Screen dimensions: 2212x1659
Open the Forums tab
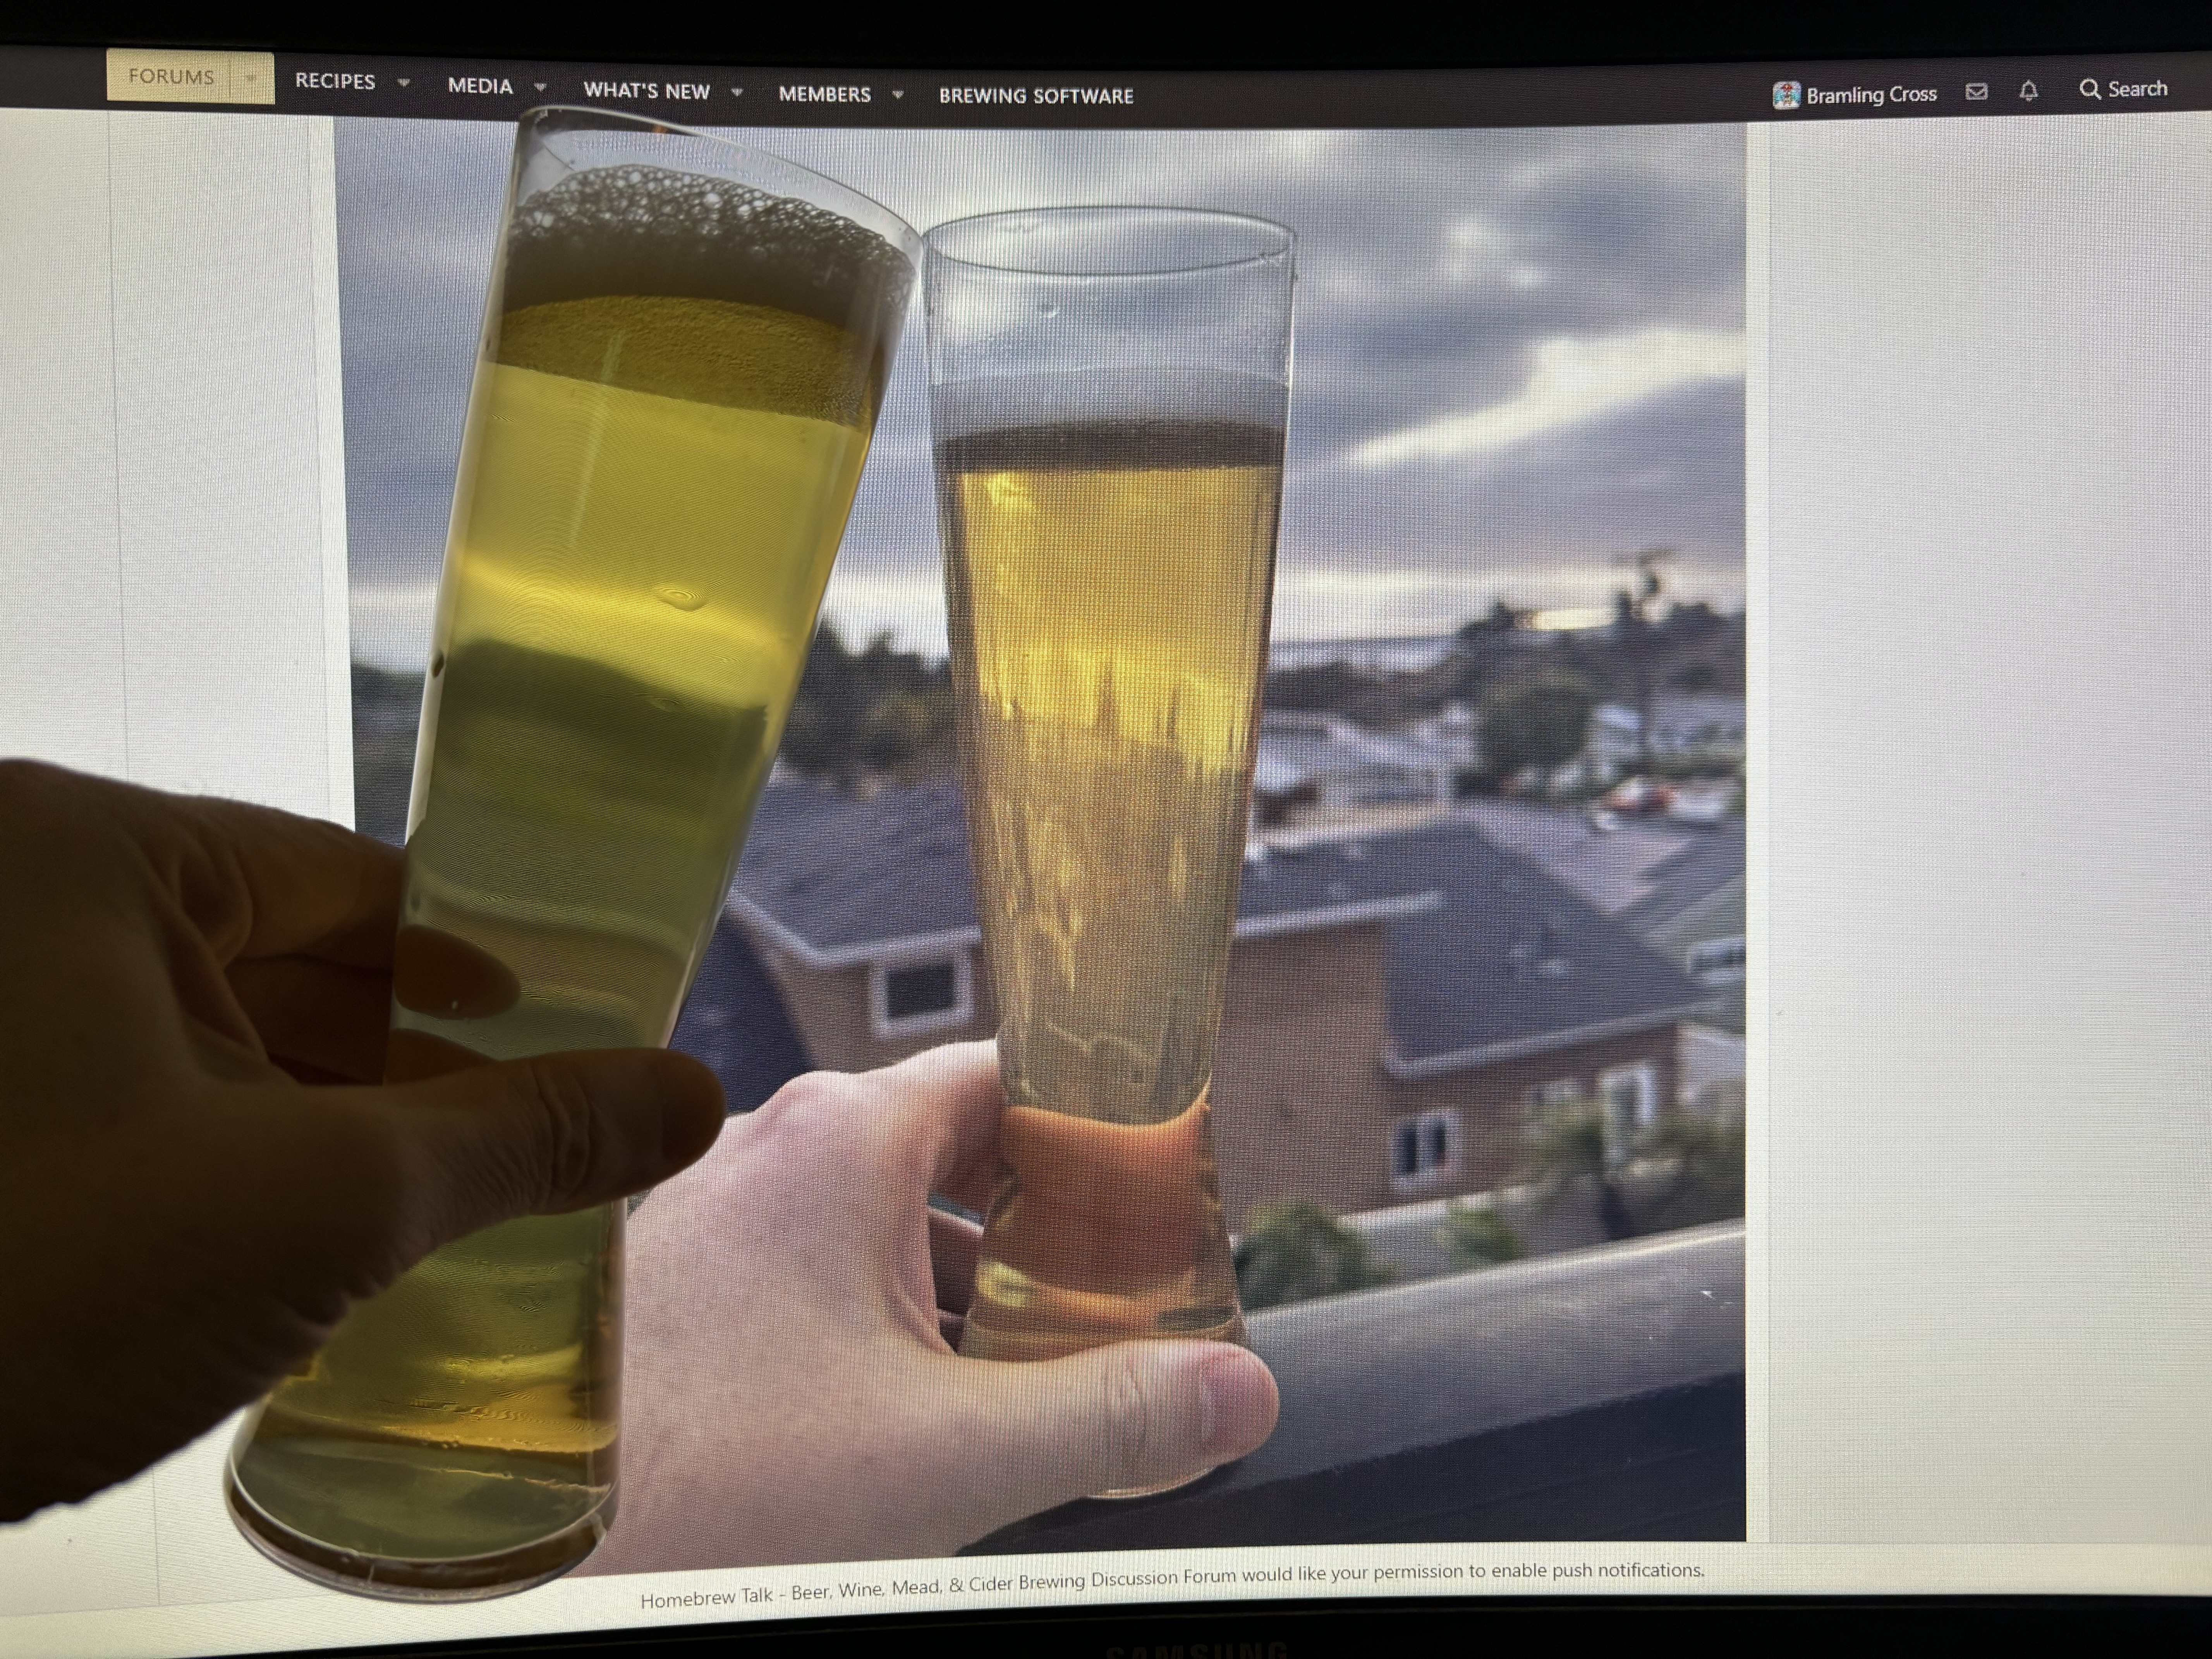[171, 77]
